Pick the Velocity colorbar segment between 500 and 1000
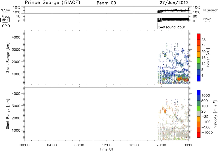The image size is (218, 151). pyautogui.click(x=199, y=98)
